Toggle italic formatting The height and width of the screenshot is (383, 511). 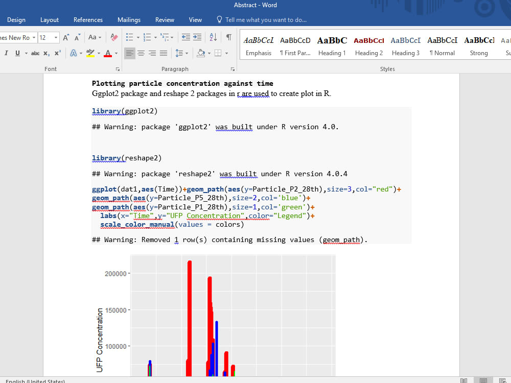[6, 53]
